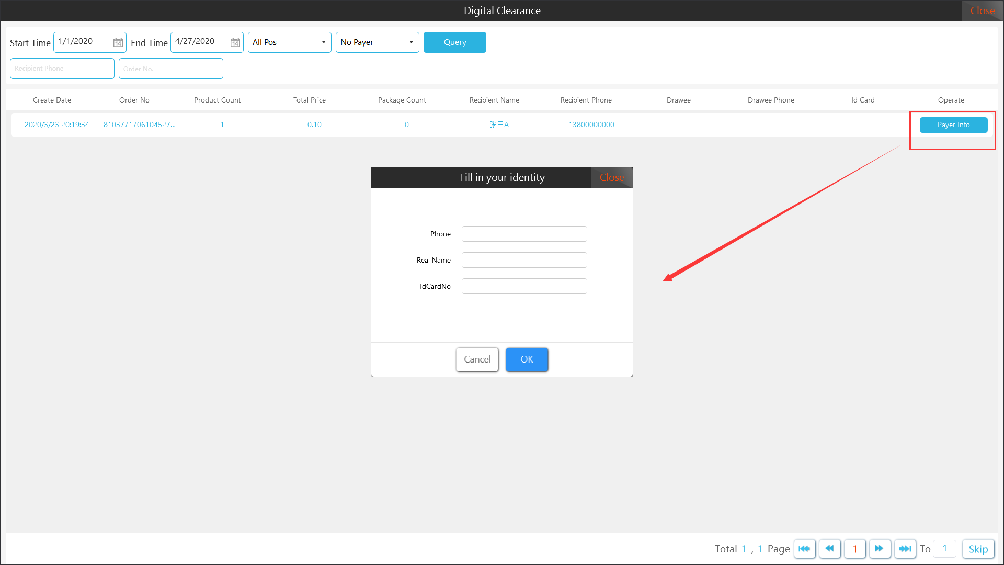This screenshot has width=1004, height=565.
Task: Cancel the identity dialog
Action: tap(477, 359)
